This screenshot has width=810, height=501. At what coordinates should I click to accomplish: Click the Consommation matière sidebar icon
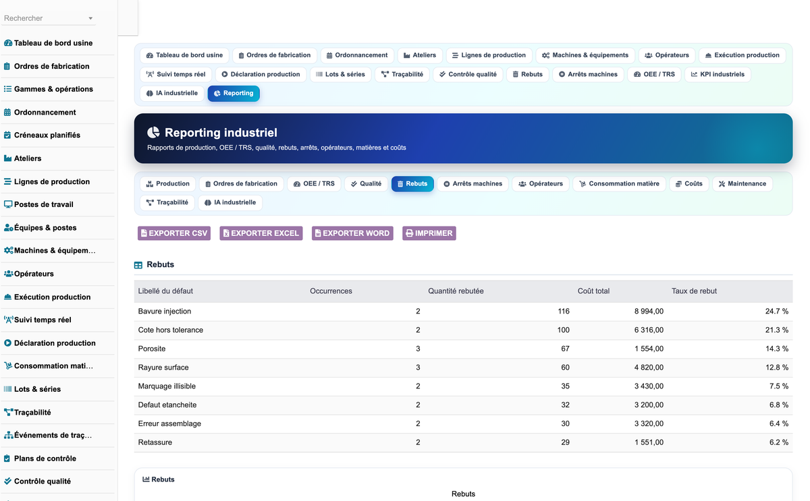pyautogui.click(x=8, y=365)
